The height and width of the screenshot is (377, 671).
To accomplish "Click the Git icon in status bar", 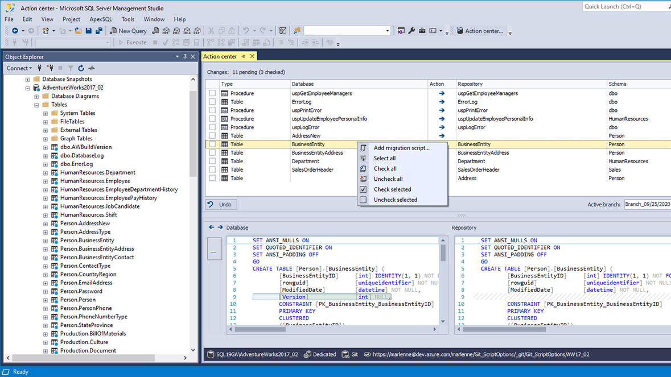I will point(345,354).
